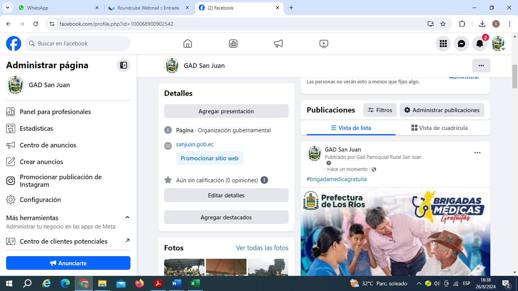Open Facebook home feed icon
The height and width of the screenshot is (291, 518).
tap(187, 44)
